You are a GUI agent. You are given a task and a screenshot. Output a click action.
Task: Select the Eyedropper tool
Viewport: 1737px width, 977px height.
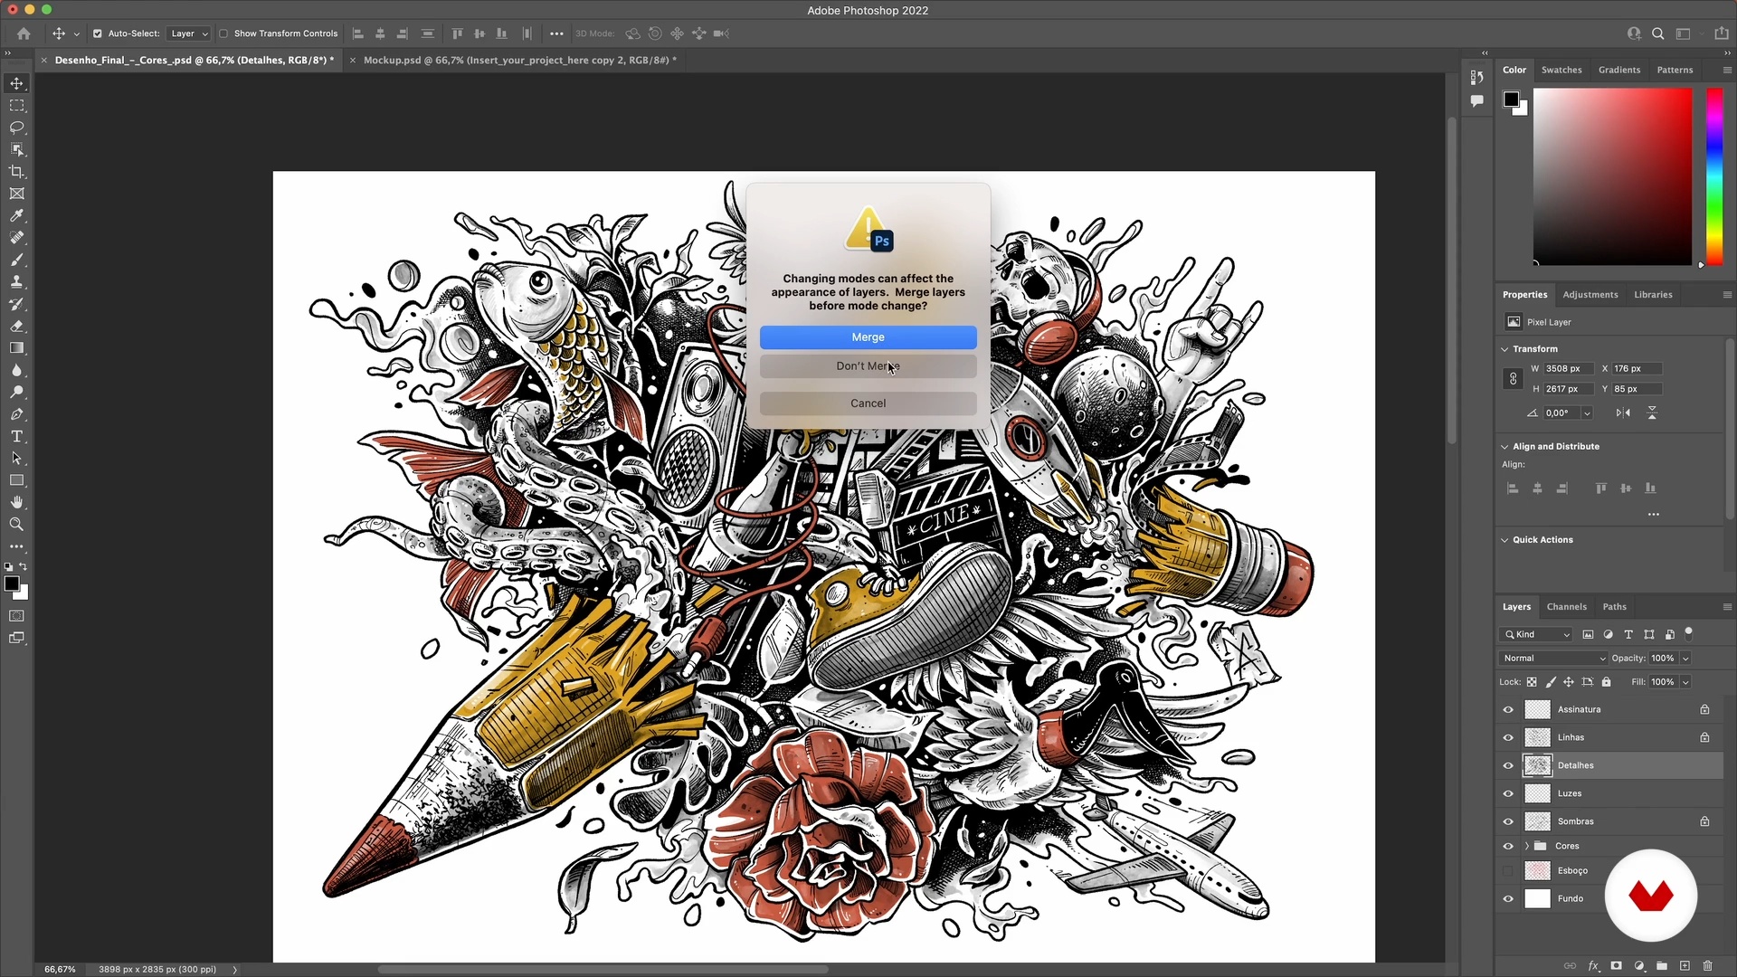(16, 215)
